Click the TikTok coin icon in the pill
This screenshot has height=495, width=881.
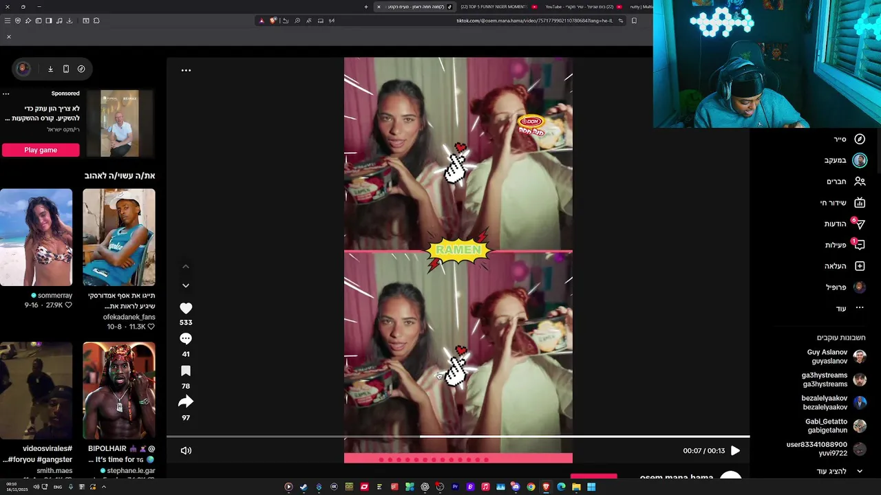pos(81,69)
